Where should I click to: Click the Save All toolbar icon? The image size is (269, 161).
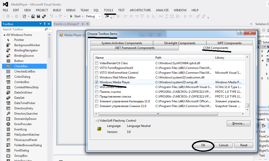click(44, 16)
